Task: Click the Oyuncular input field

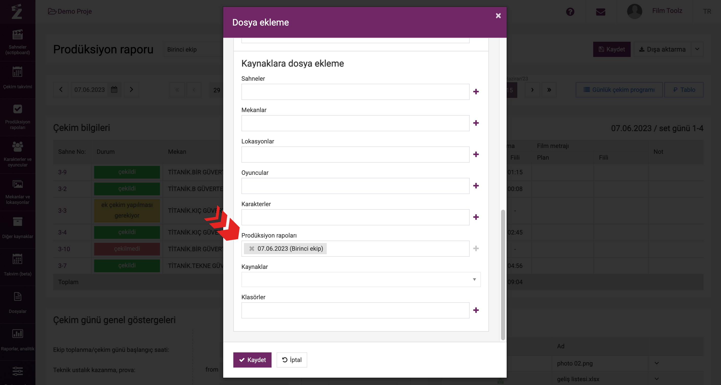Action: pos(355,186)
